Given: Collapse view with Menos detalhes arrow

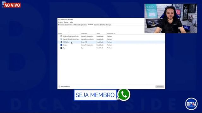Looking at the screenshot, I should tap(59, 87).
